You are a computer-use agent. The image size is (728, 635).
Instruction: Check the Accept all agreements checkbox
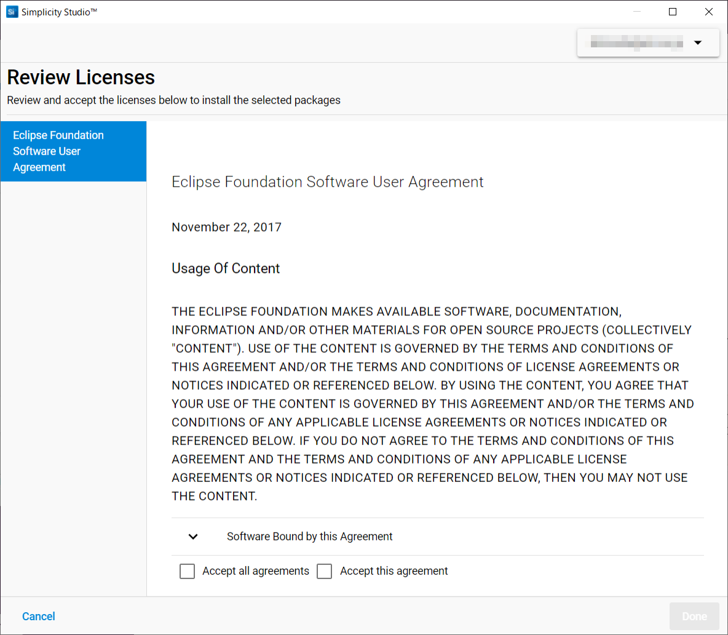(187, 571)
